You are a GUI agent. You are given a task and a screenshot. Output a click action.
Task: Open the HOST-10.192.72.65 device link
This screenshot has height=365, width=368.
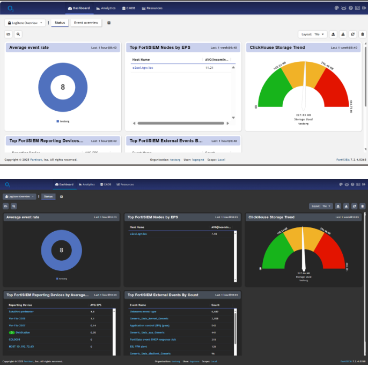click(x=21, y=347)
